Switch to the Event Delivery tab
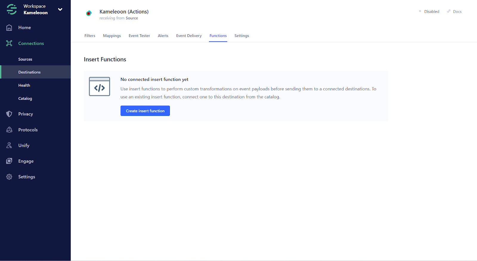Screen dimensions: 477x261 click(x=189, y=36)
